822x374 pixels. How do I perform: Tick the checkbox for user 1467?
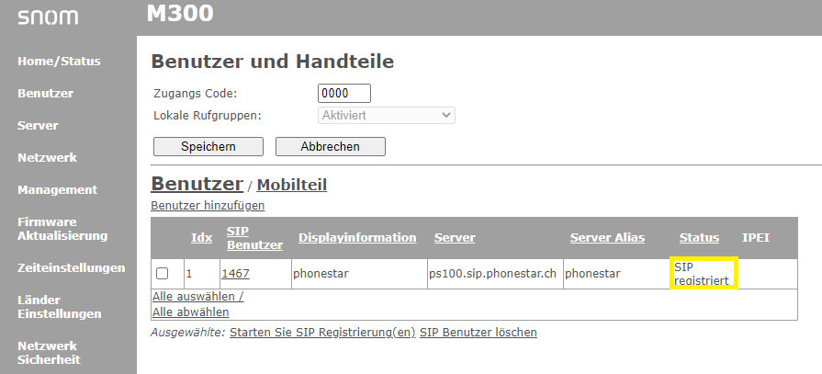pos(163,273)
